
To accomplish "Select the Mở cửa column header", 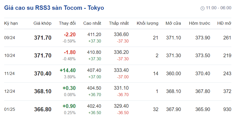I will (173, 23).
